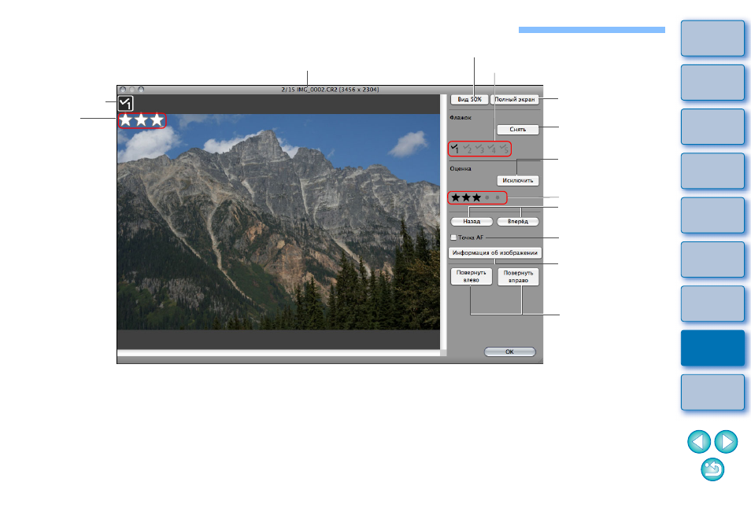Set check mark 5 in Флажок row
The height and width of the screenshot is (530, 751).
click(504, 149)
